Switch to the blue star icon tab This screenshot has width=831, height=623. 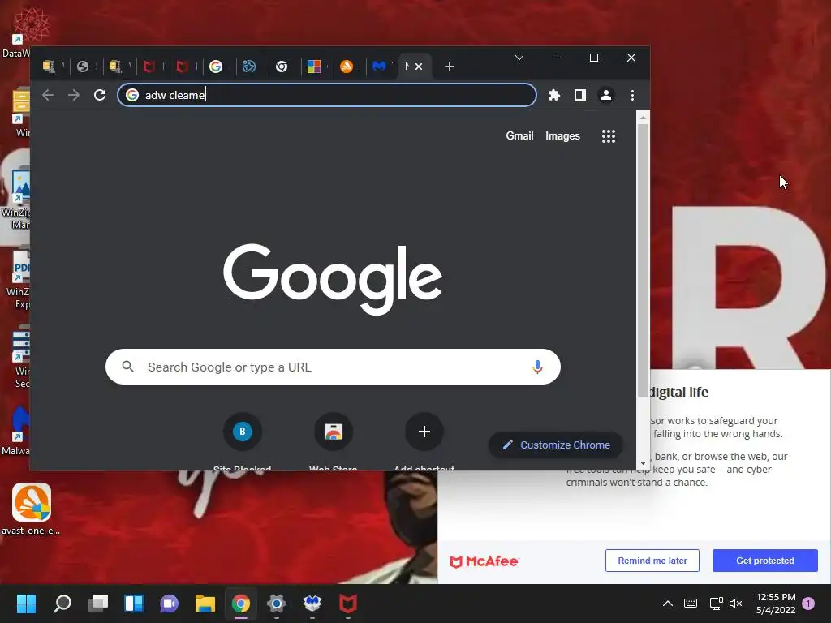pyautogui.click(x=248, y=67)
